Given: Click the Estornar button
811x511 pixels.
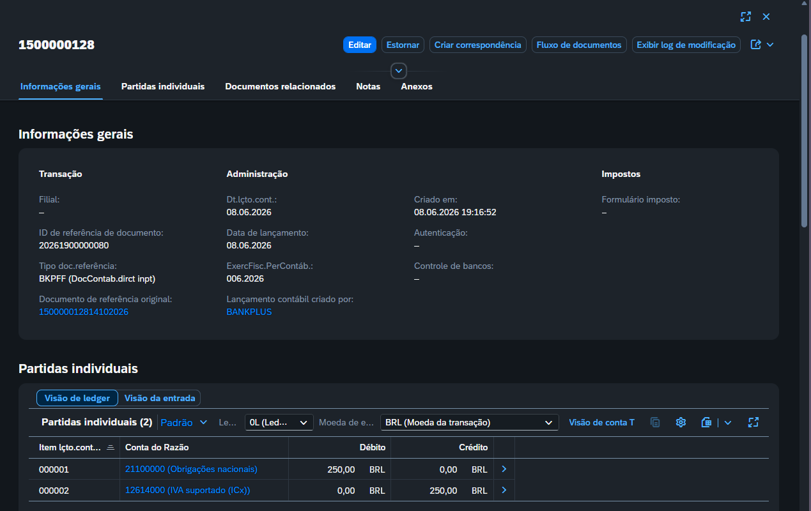Looking at the screenshot, I should pos(403,45).
